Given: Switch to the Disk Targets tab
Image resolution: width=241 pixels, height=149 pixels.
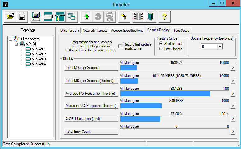Looking at the screenshot, I should pyautogui.click(x=70, y=31).
